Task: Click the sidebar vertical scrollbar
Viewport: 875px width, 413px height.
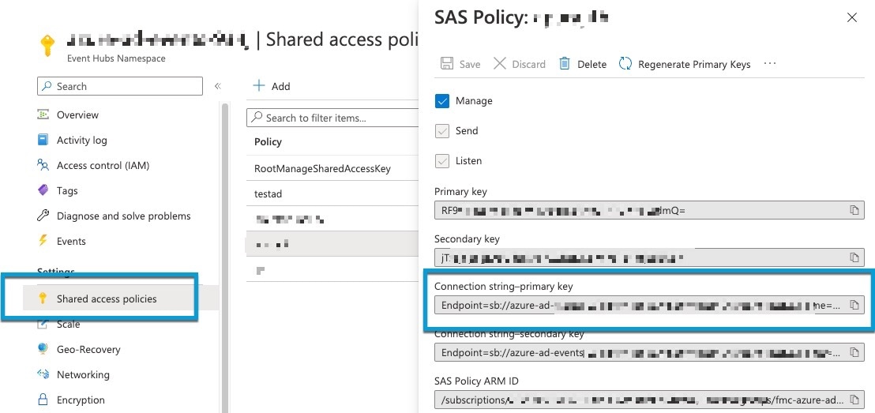Action: 225,257
